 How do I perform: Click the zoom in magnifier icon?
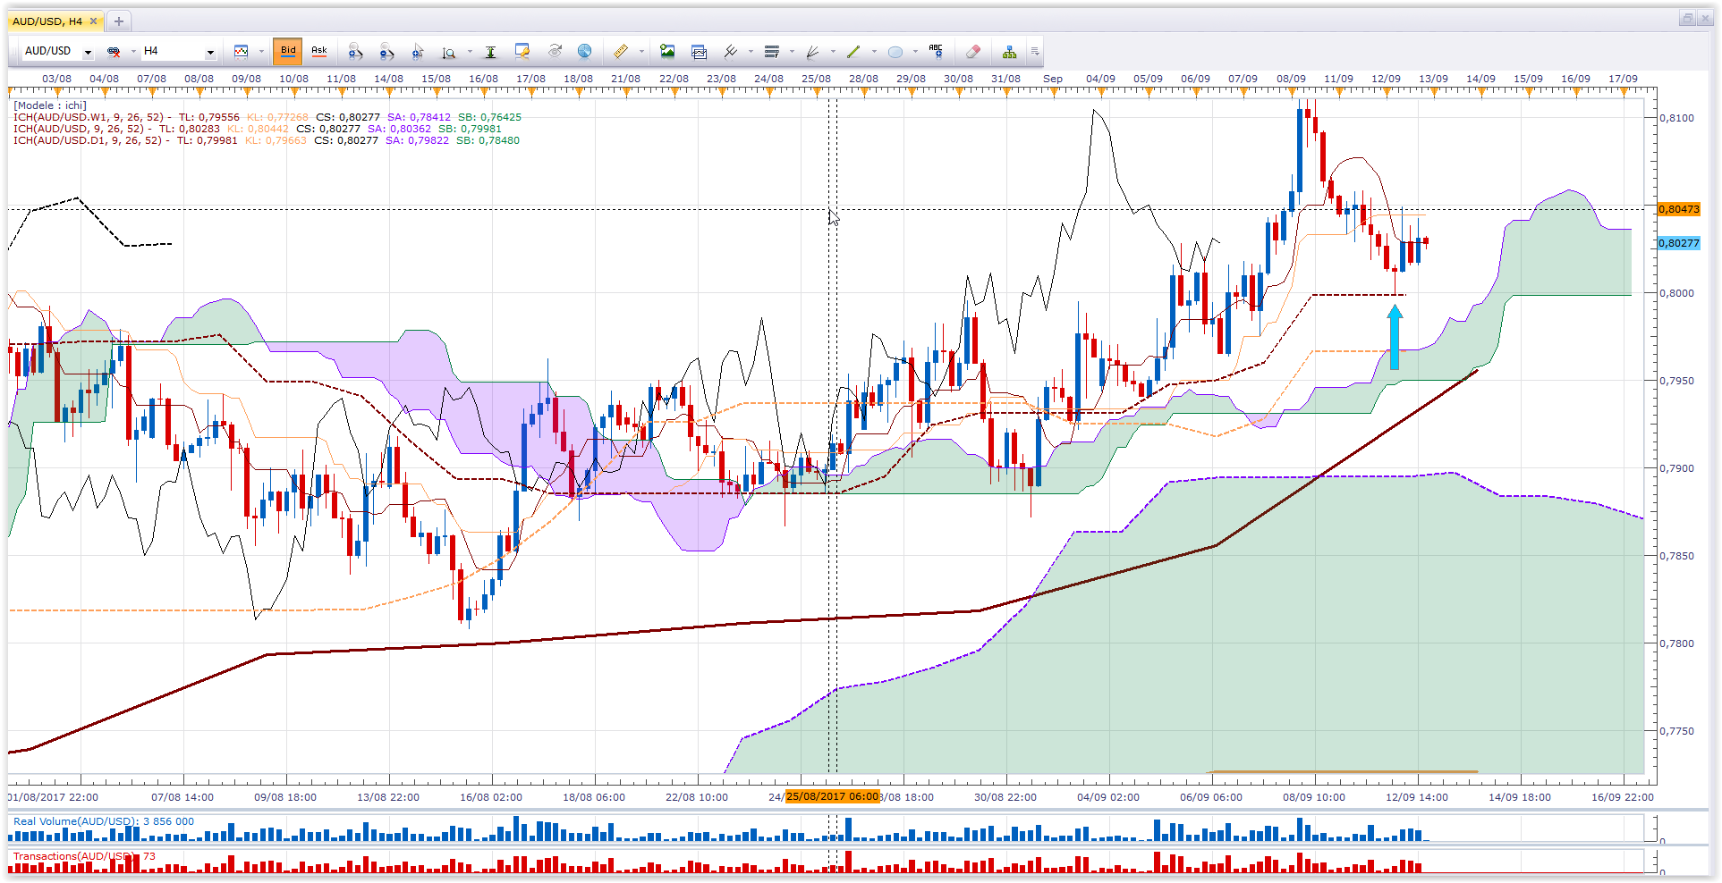coord(355,52)
